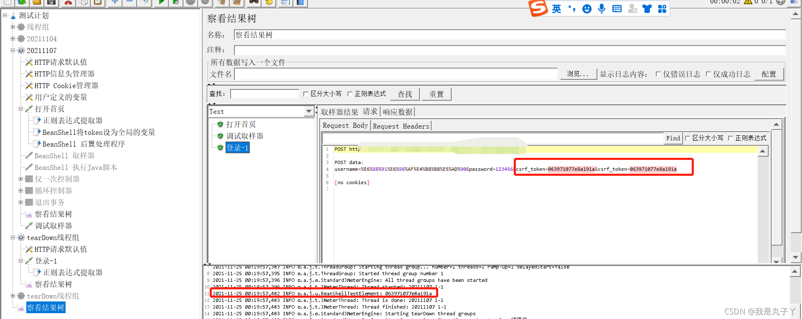Click the Cut scissors toolbar icon
This screenshot has height=319, width=802.
68,2
